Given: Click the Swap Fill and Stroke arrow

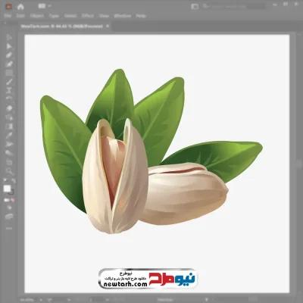Looking at the screenshot, I should [x=14, y=181].
